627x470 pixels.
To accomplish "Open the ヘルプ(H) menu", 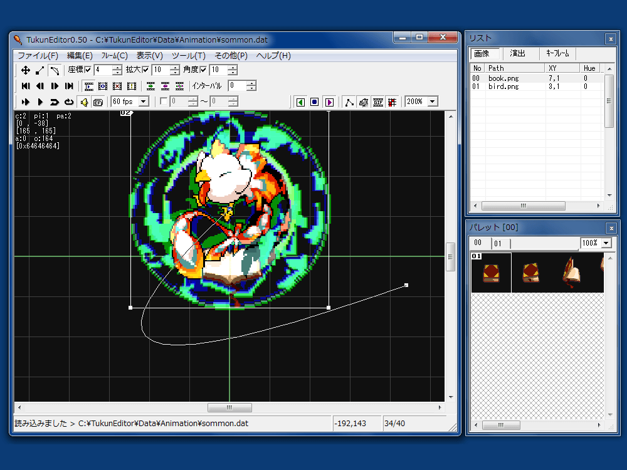I will 273,56.
